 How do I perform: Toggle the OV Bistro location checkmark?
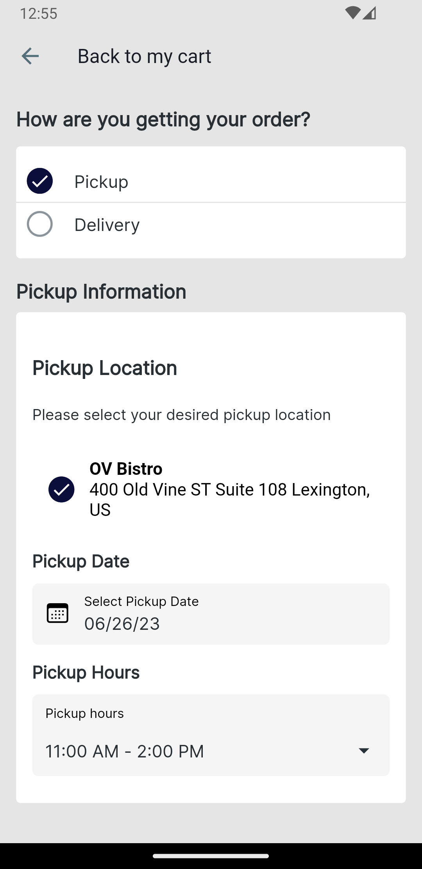61,489
